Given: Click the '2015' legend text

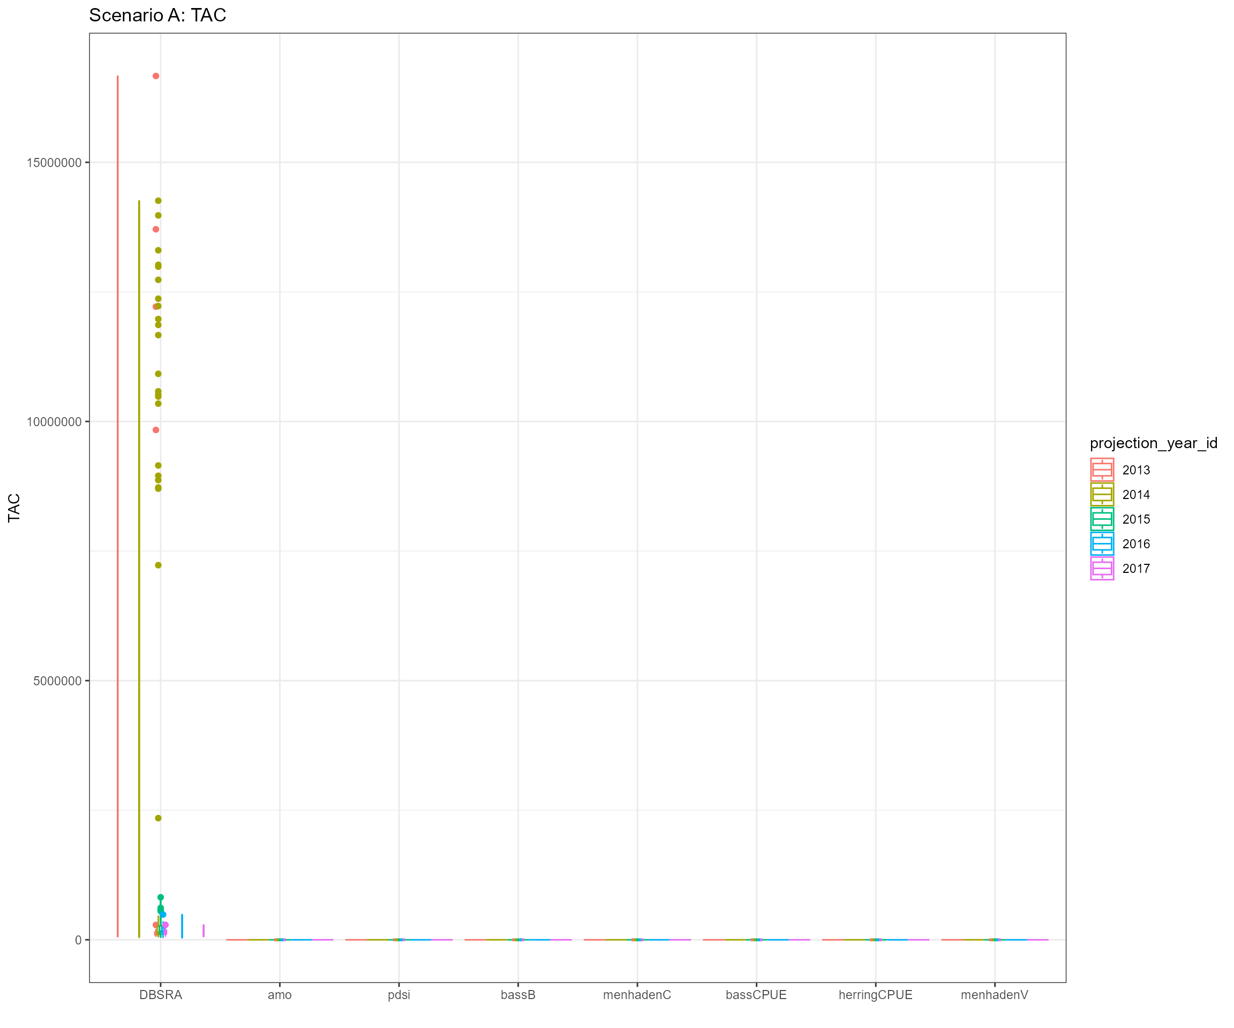Looking at the screenshot, I should tap(1136, 519).
